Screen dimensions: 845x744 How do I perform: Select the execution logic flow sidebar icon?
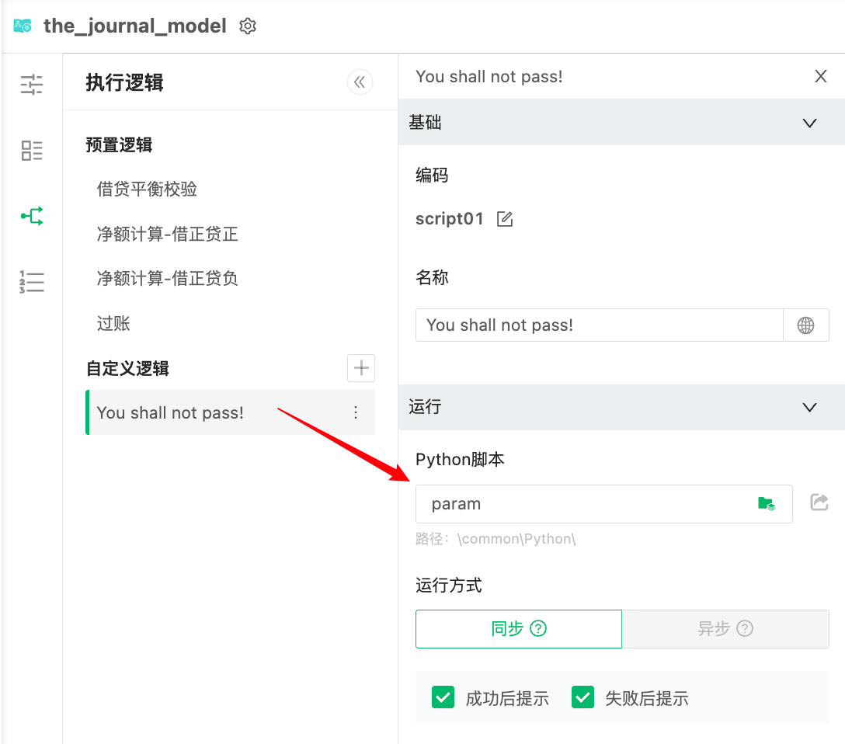tap(32, 216)
